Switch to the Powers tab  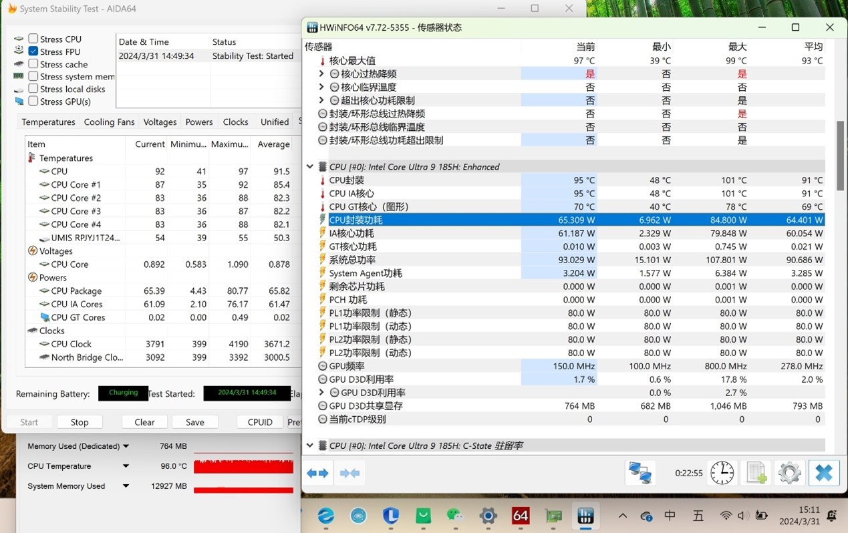(199, 122)
